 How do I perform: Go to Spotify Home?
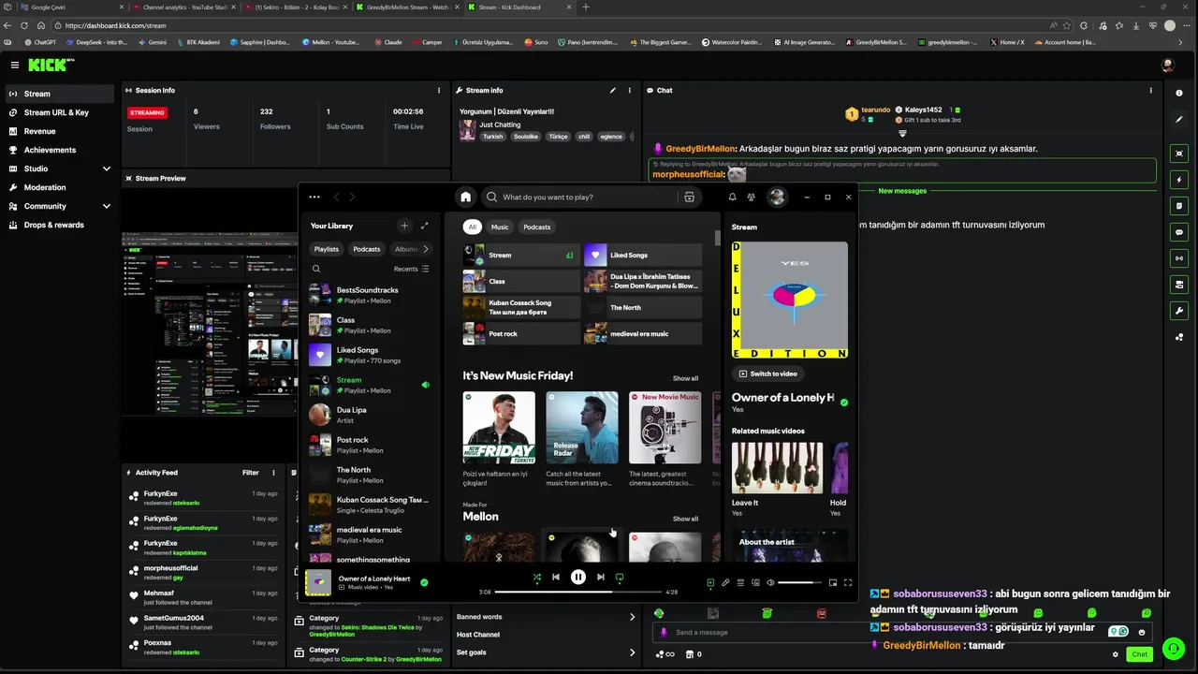pos(465,197)
